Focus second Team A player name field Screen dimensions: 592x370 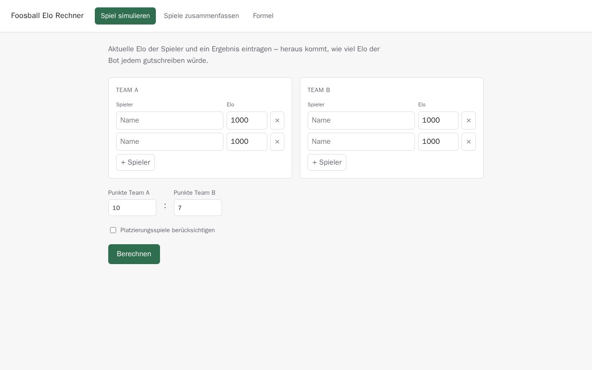(x=170, y=142)
